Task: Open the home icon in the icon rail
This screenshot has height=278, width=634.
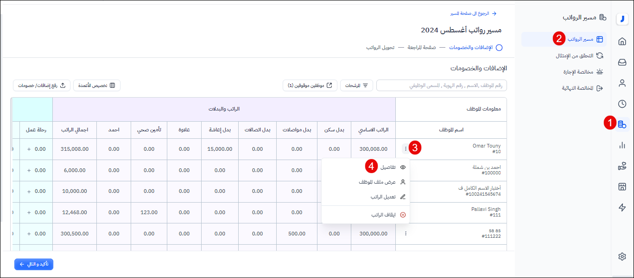Action: click(622, 42)
